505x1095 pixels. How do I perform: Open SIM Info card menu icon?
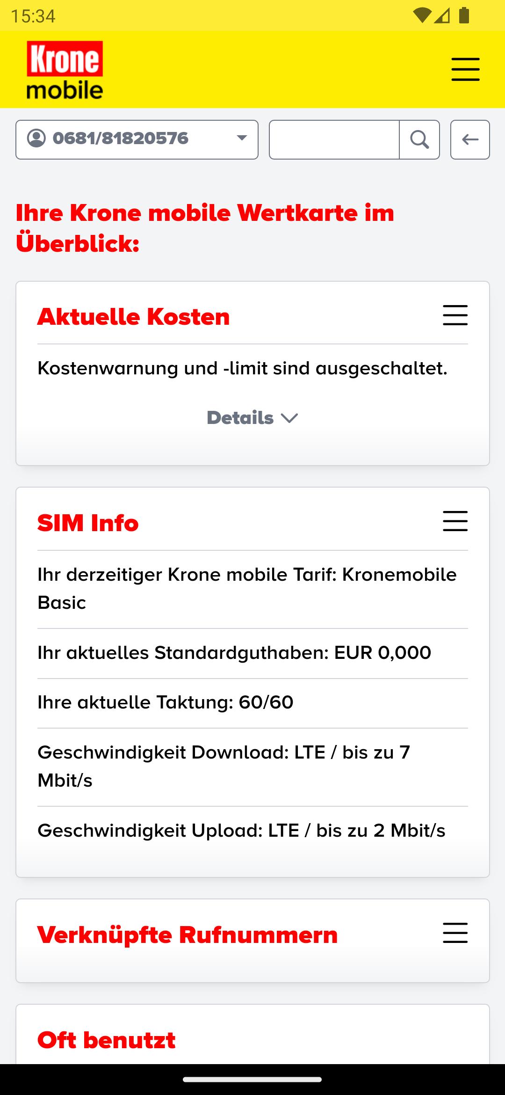(455, 521)
